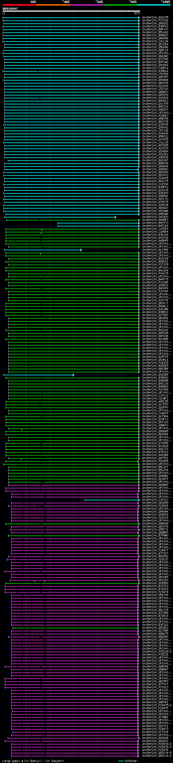Select the UniRef100_B9RJY0 label
This screenshot has height=763, width=173.
(155, 29)
